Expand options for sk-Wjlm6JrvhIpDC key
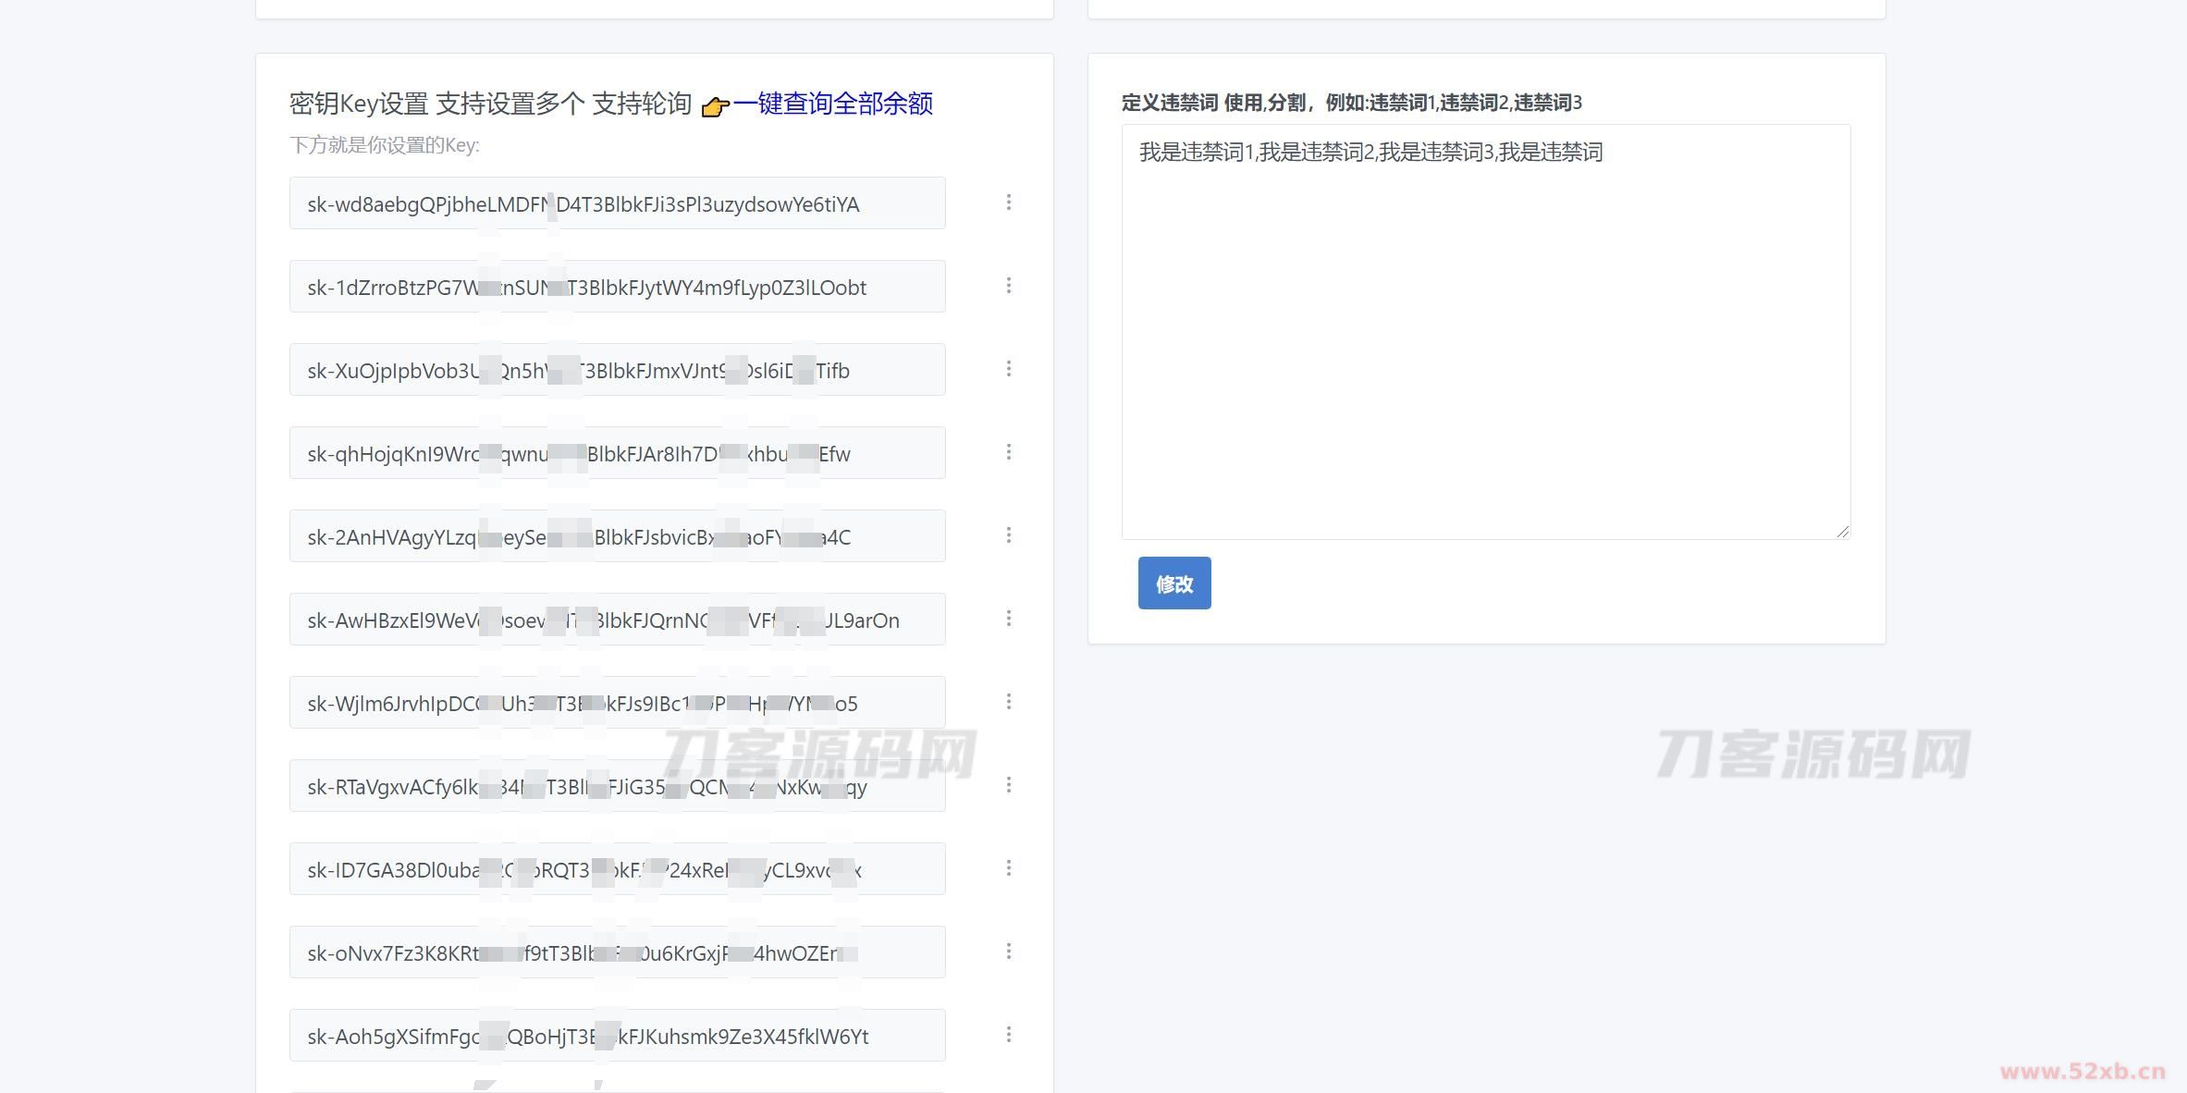Viewport: 2187px width, 1093px height. coord(1008,702)
